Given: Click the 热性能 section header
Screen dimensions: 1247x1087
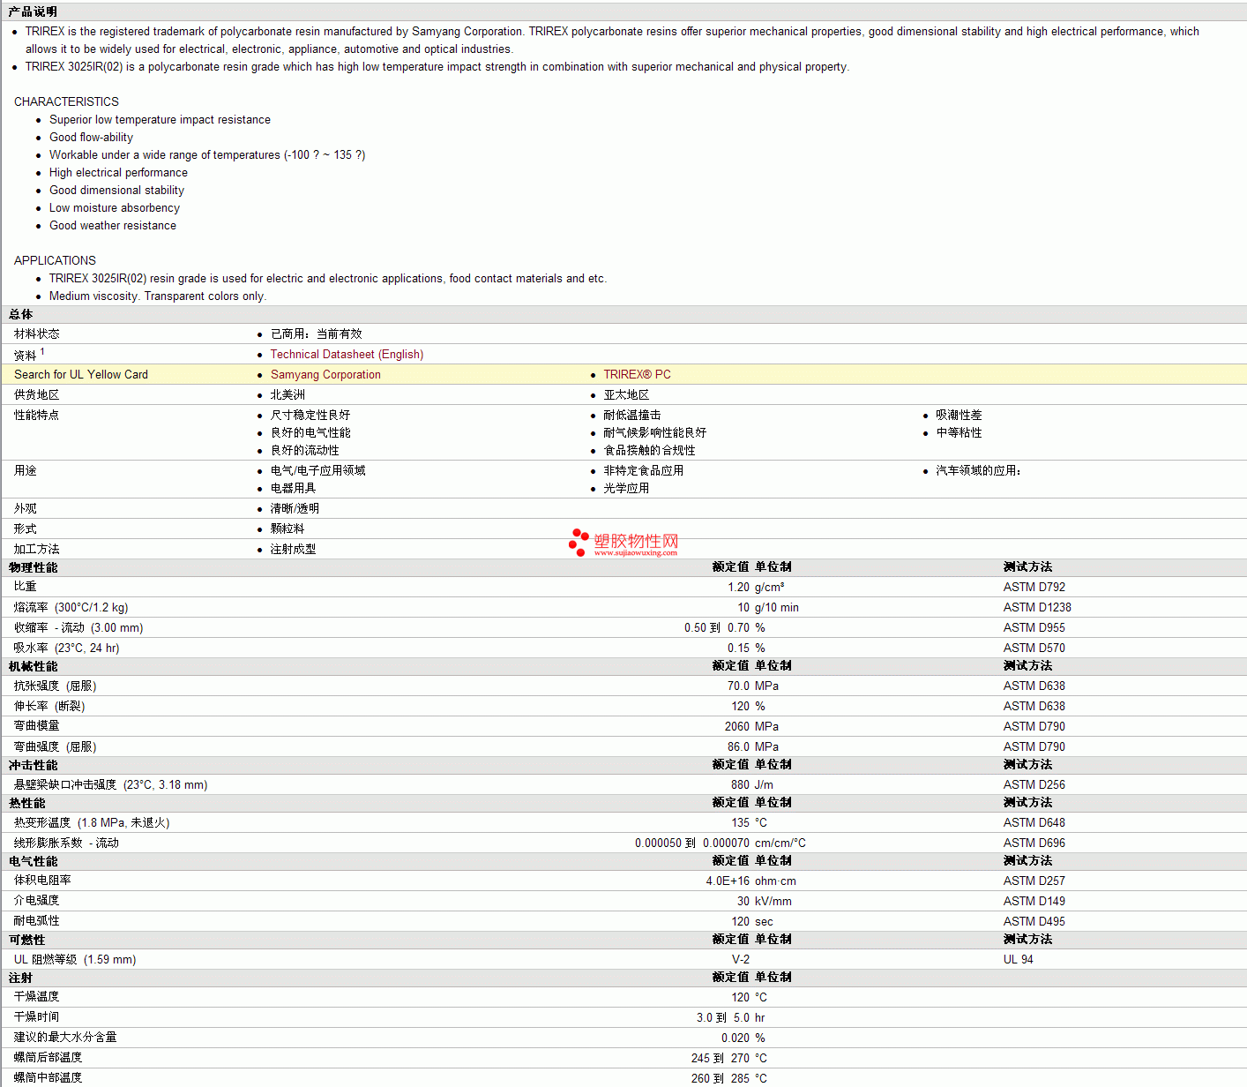Looking at the screenshot, I should tap(26, 803).
